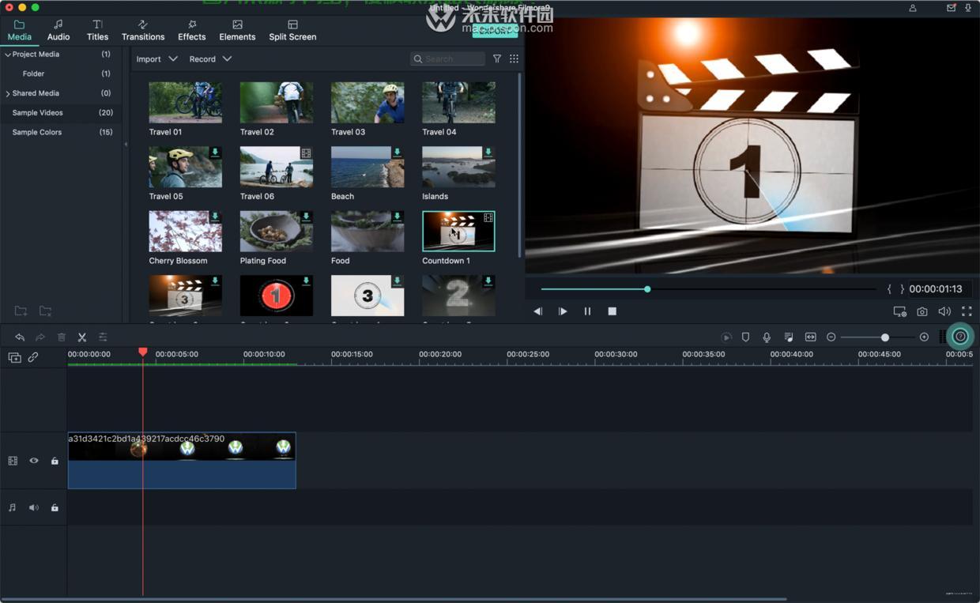This screenshot has width=980, height=603.
Task: Select the Countdown 1 thumbnail
Action: tap(458, 231)
